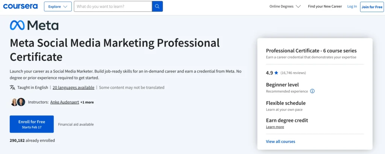Click the translation language icon
385x154 pixels.
click(x=12, y=88)
